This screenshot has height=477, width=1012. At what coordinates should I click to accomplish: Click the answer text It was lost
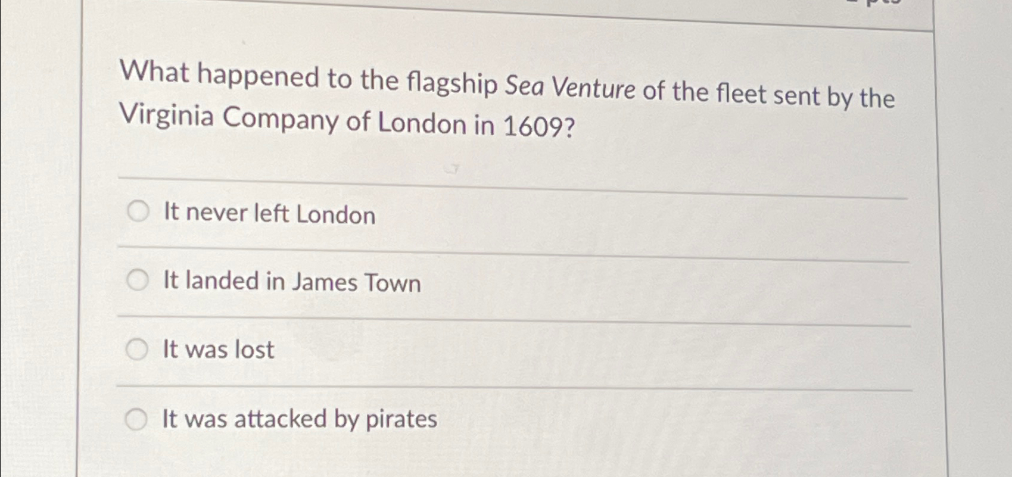tap(217, 350)
